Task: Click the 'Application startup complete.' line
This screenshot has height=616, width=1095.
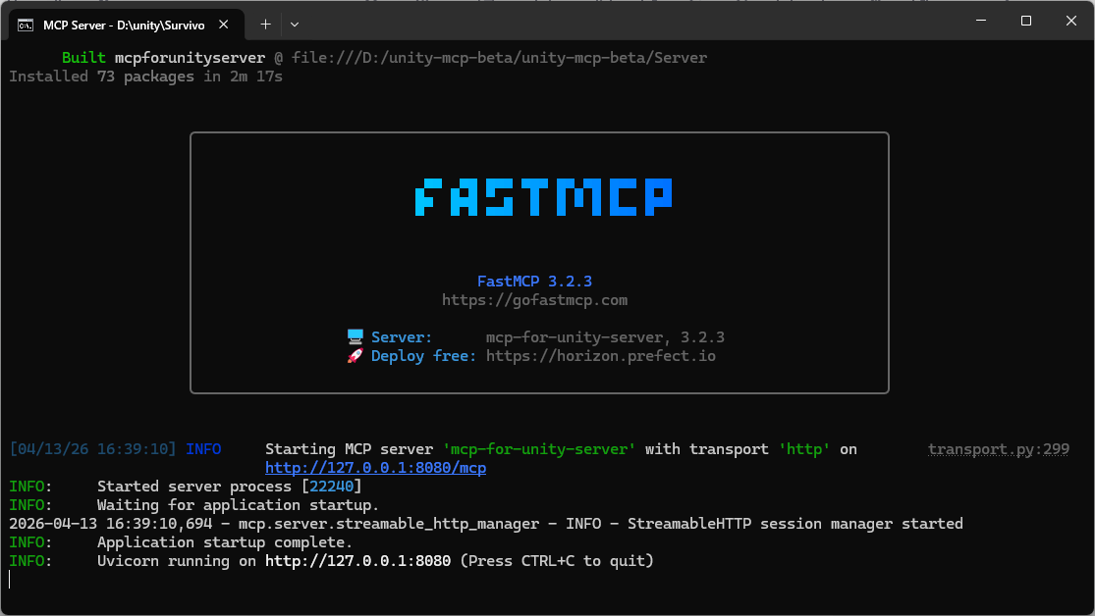Action: (x=225, y=542)
